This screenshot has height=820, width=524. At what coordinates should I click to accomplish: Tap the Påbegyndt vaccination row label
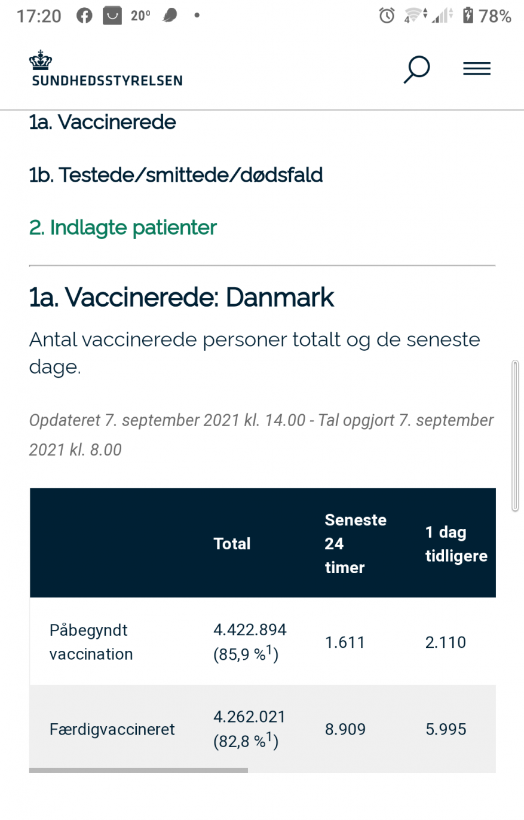click(91, 642)
